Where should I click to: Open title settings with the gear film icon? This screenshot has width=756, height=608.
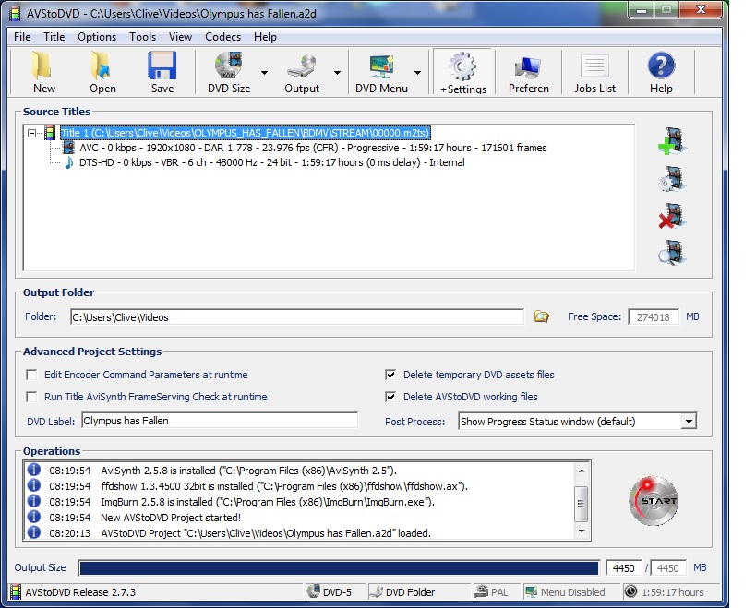[672, 179]
